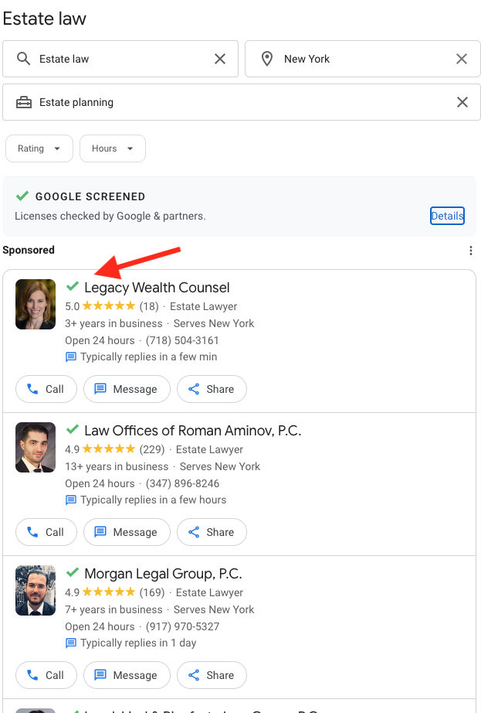Click phone number (347) 896-8246

182,484
